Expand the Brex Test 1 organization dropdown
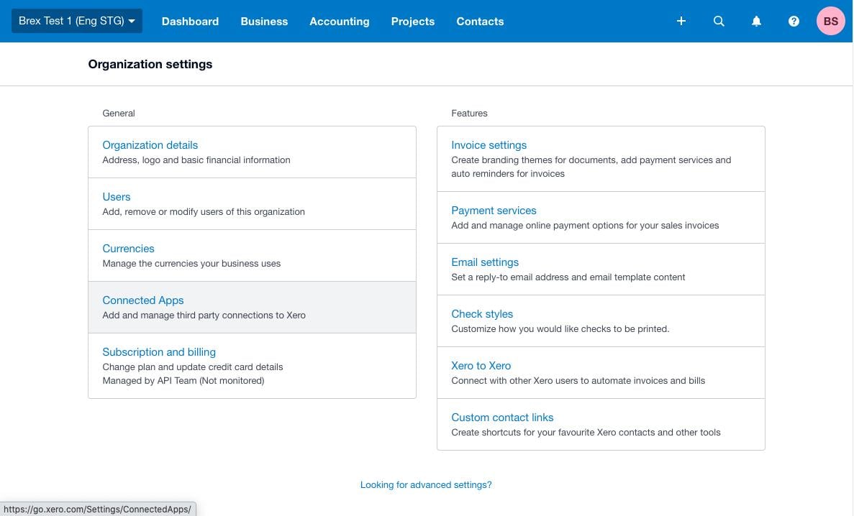Viewport: 854px width, 516px height. coord(76,20)
